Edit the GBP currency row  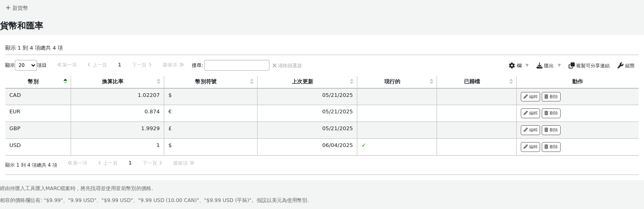[x=530, y=130]
